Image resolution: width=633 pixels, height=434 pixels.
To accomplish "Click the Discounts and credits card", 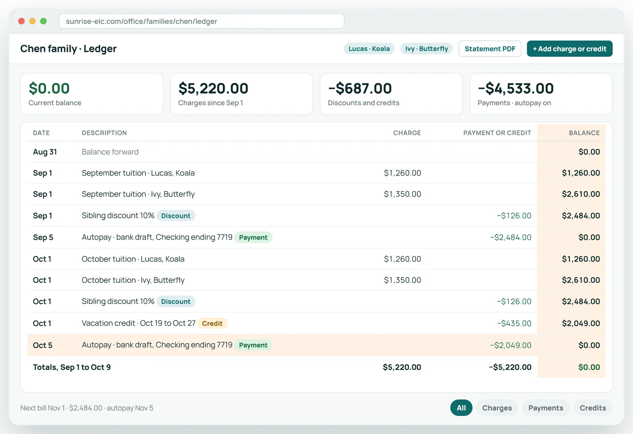I will tap(391, 94).
